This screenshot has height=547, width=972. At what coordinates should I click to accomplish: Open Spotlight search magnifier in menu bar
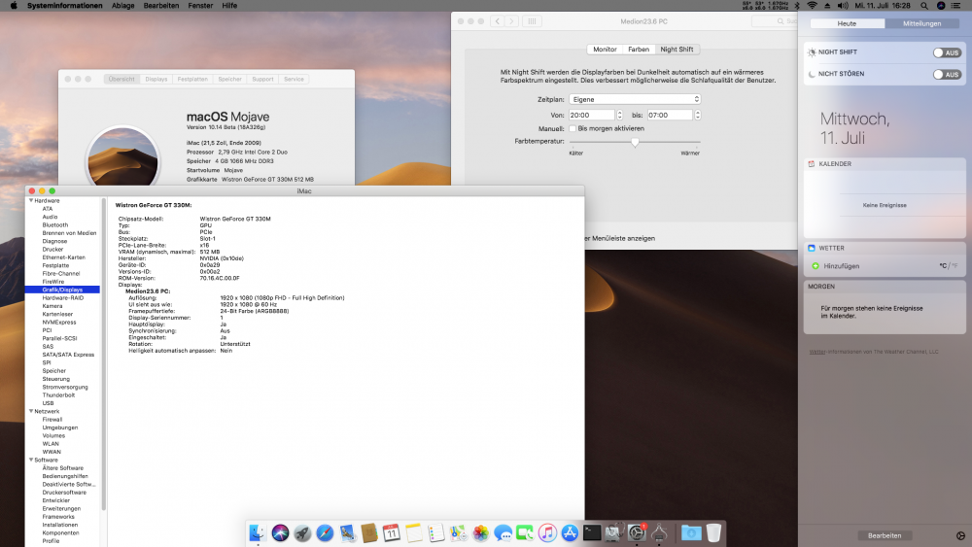[924, 6]
